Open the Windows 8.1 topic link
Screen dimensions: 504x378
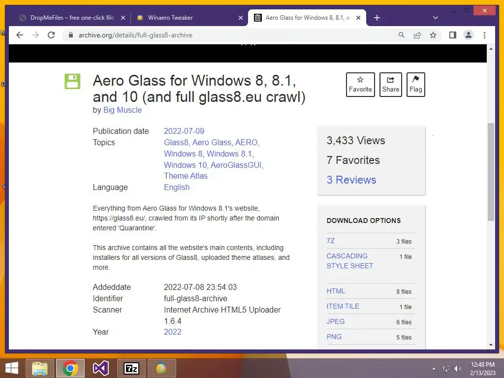coord(229,154)
